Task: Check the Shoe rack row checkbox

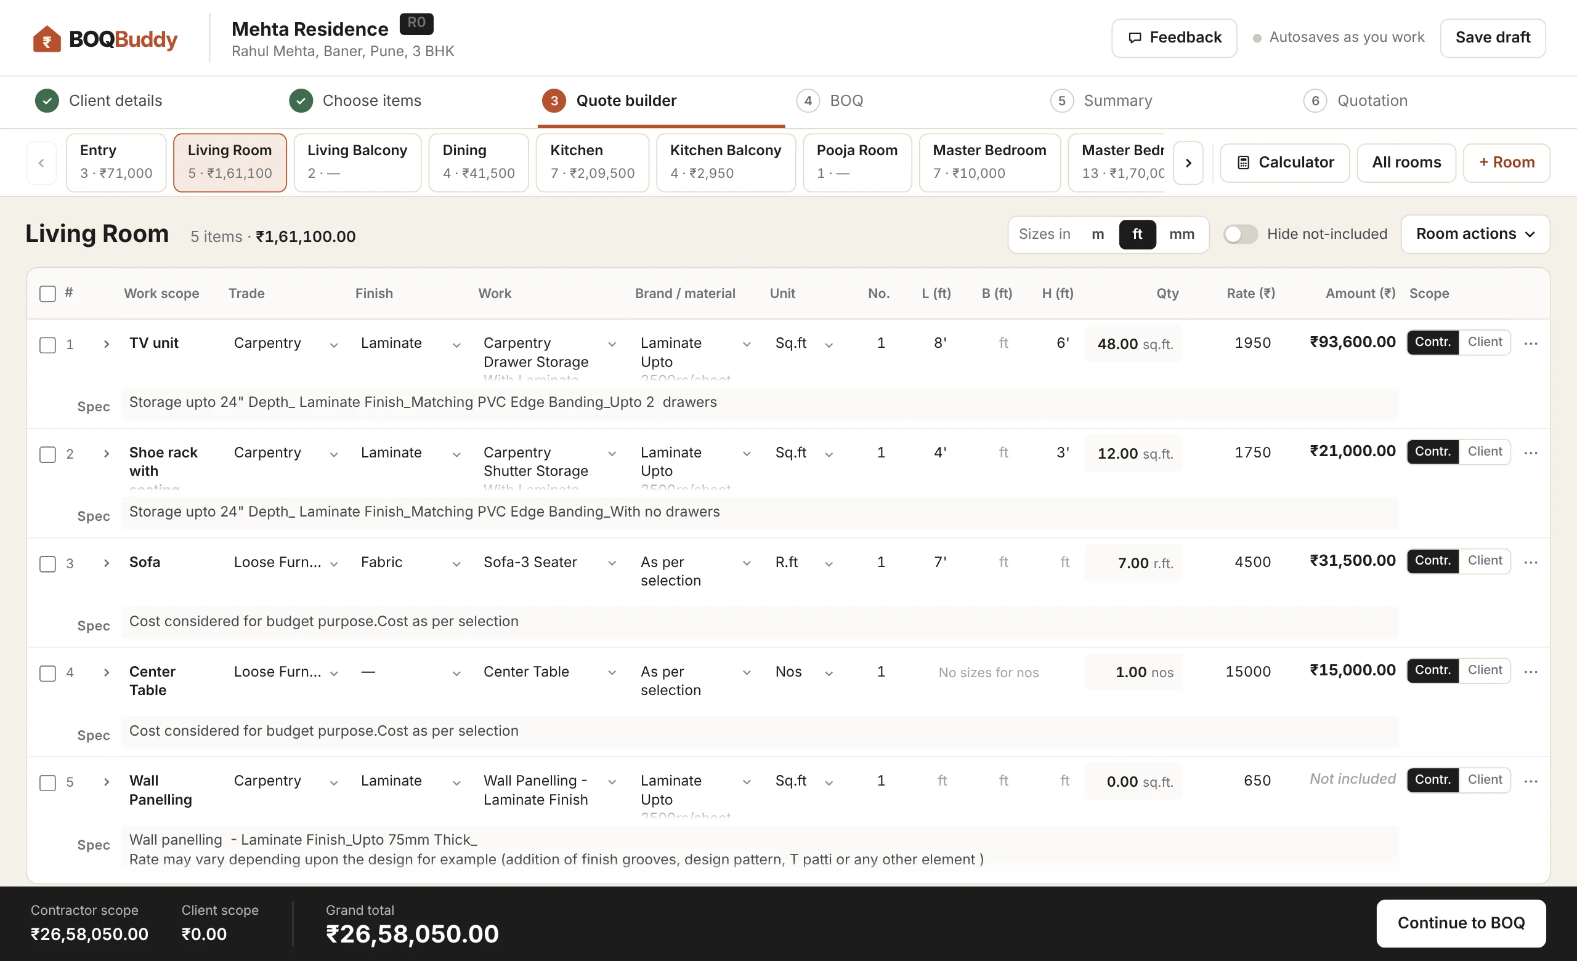Action: pos(47,454)
